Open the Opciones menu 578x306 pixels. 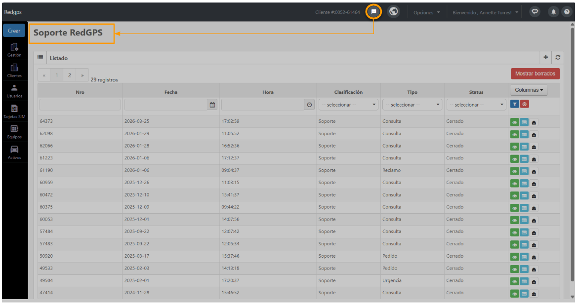pyautogui.click(x=426, y=12)
